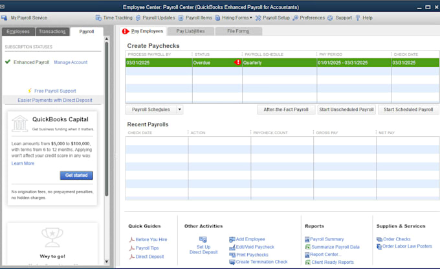Click the Before You Hire PDF icon
The width and height of the screenshot is (440, 269).
pyautogui.click(x=131, y=239)
